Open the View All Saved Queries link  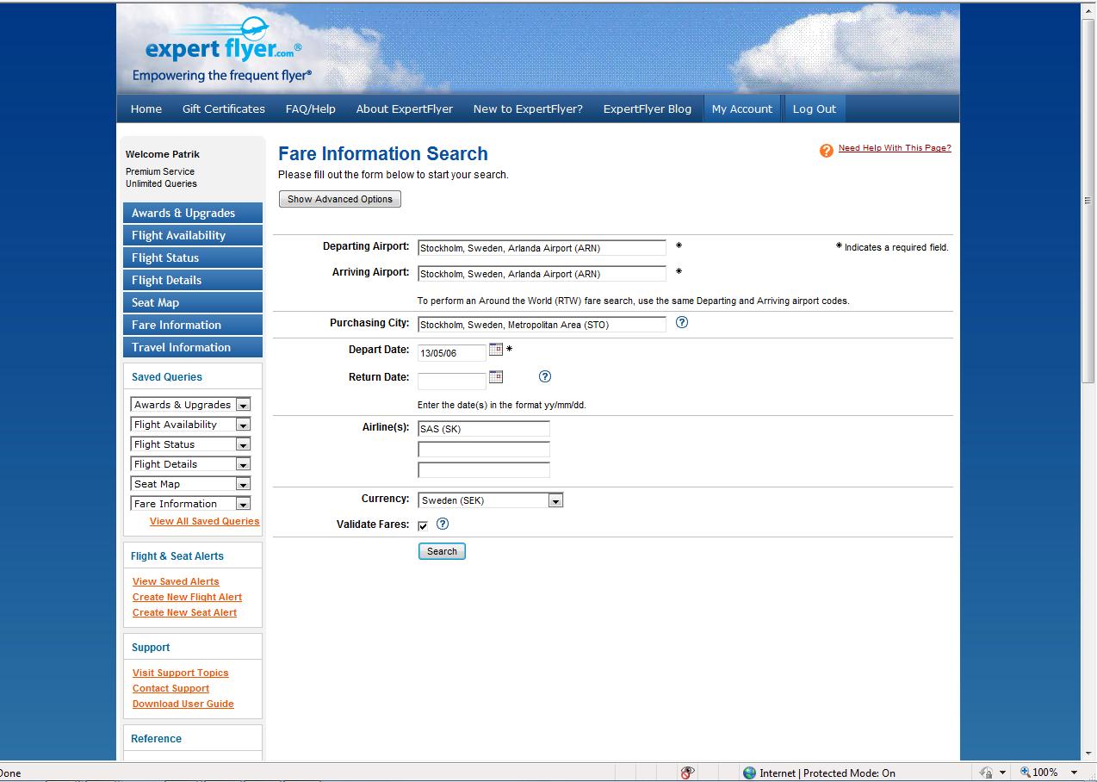pos(204,521)
